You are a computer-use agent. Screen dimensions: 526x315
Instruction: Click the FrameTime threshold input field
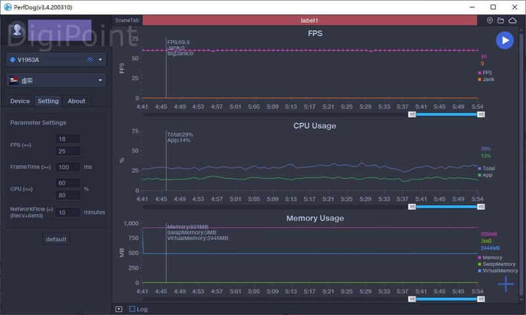pos(68,167)
